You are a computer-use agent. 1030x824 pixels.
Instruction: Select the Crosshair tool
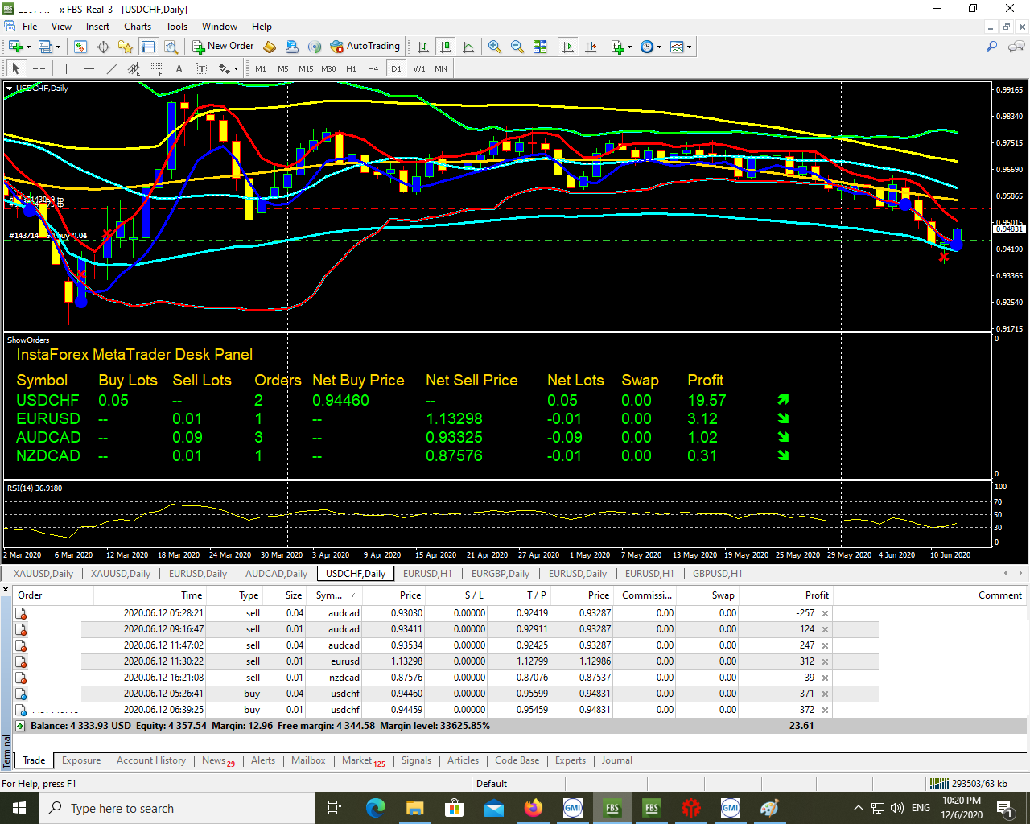[38, 68]
